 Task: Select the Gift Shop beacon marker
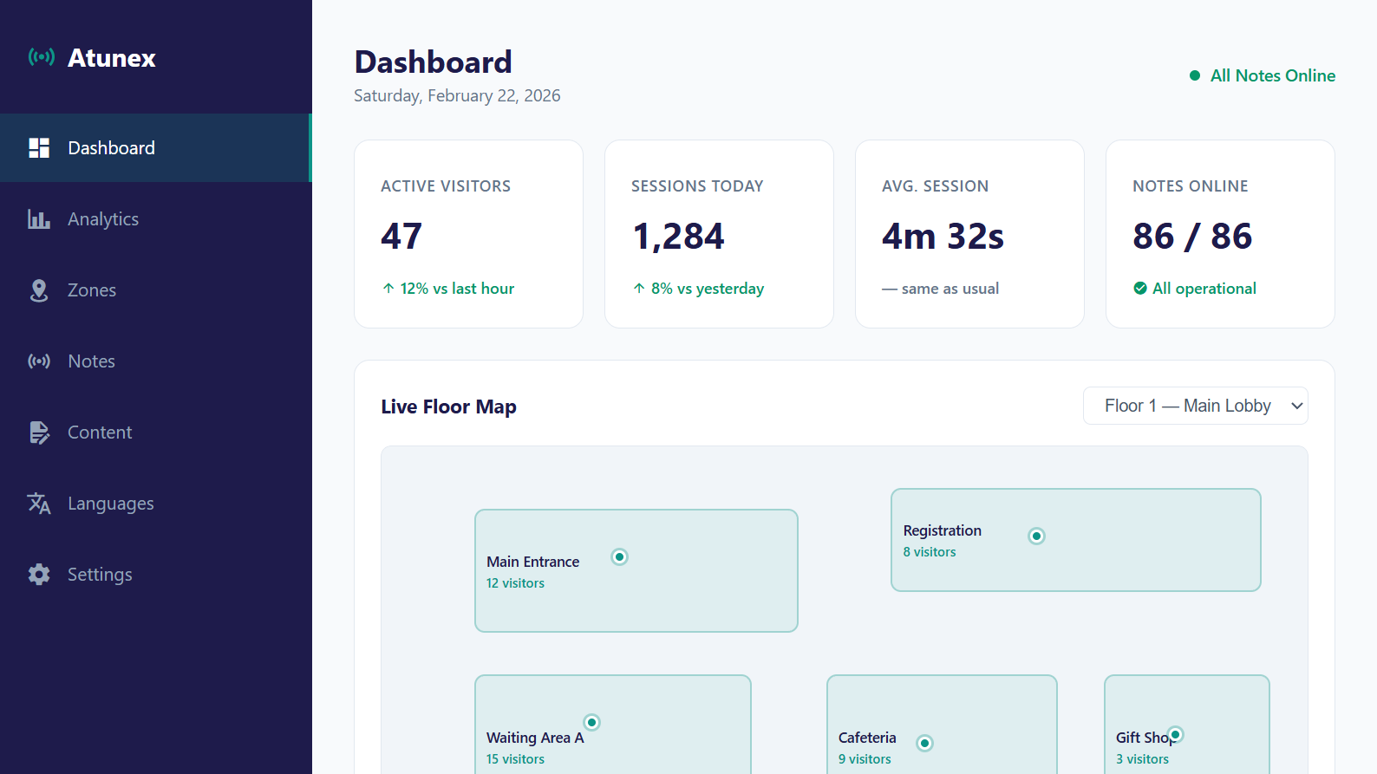(x=1176, y=735)
